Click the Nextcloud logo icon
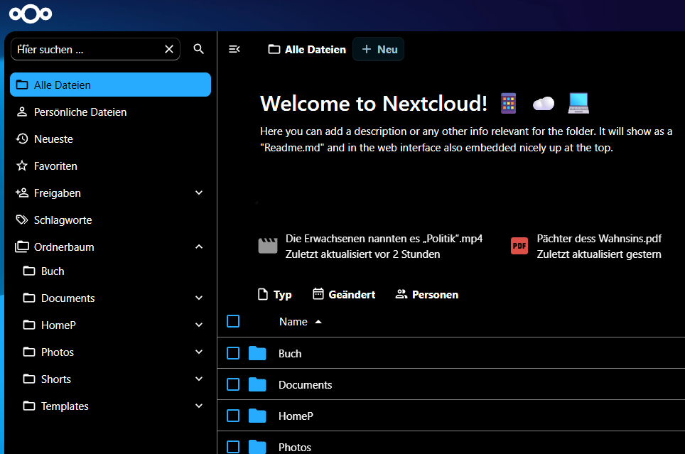 pyautogui.click(x=31, y=13)
